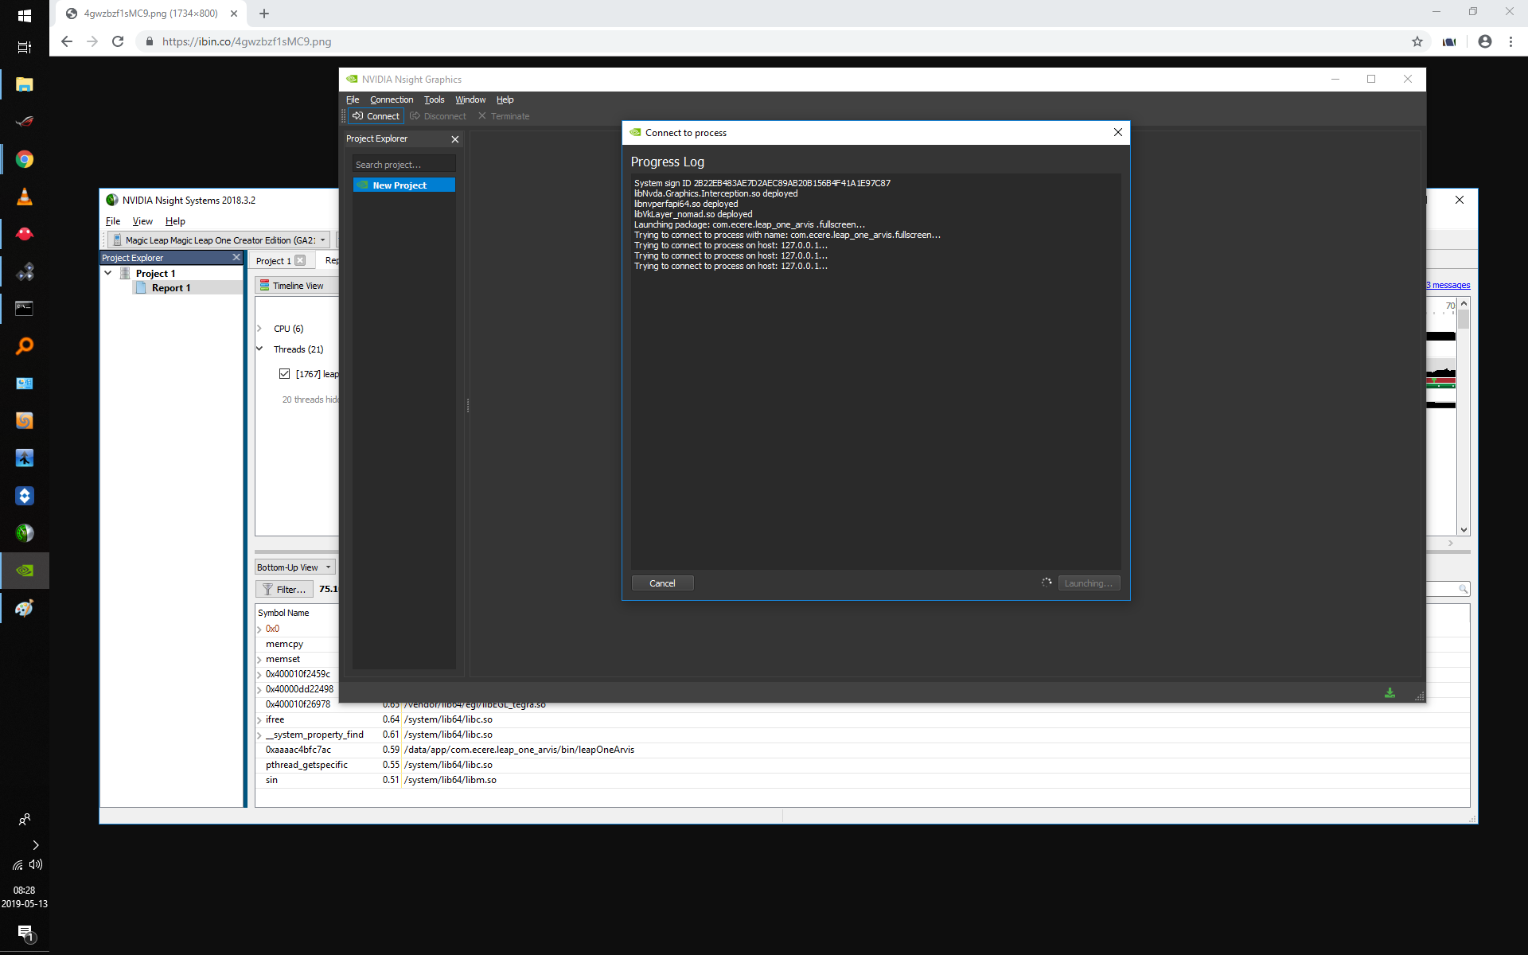Select Report 1 in Nsight Systems explorer
This screenshot has width=1528, height=955.
click(x=171, y=288)
